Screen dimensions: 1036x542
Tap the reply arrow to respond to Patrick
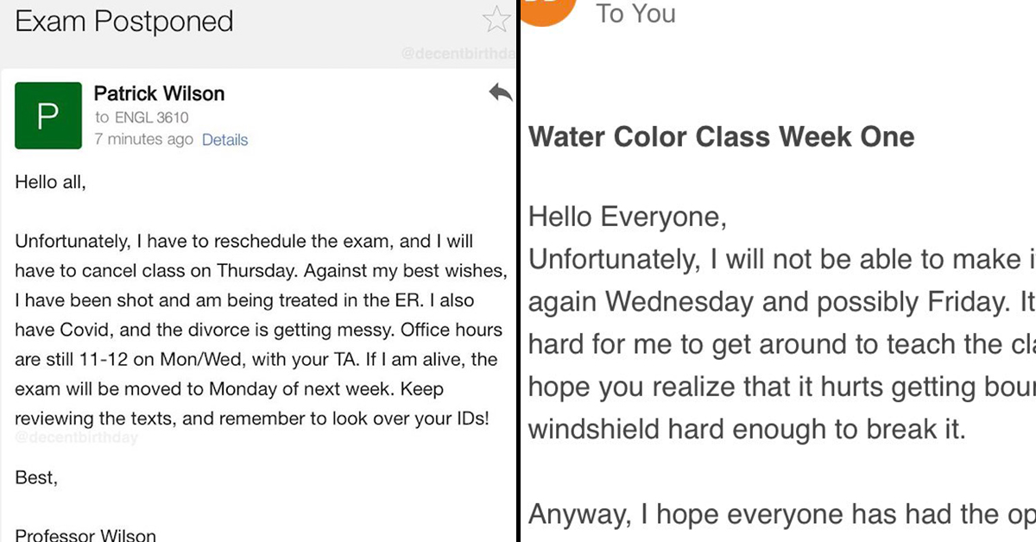point(501,93)
